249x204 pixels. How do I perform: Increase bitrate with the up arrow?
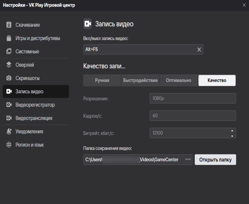[232, 130]
